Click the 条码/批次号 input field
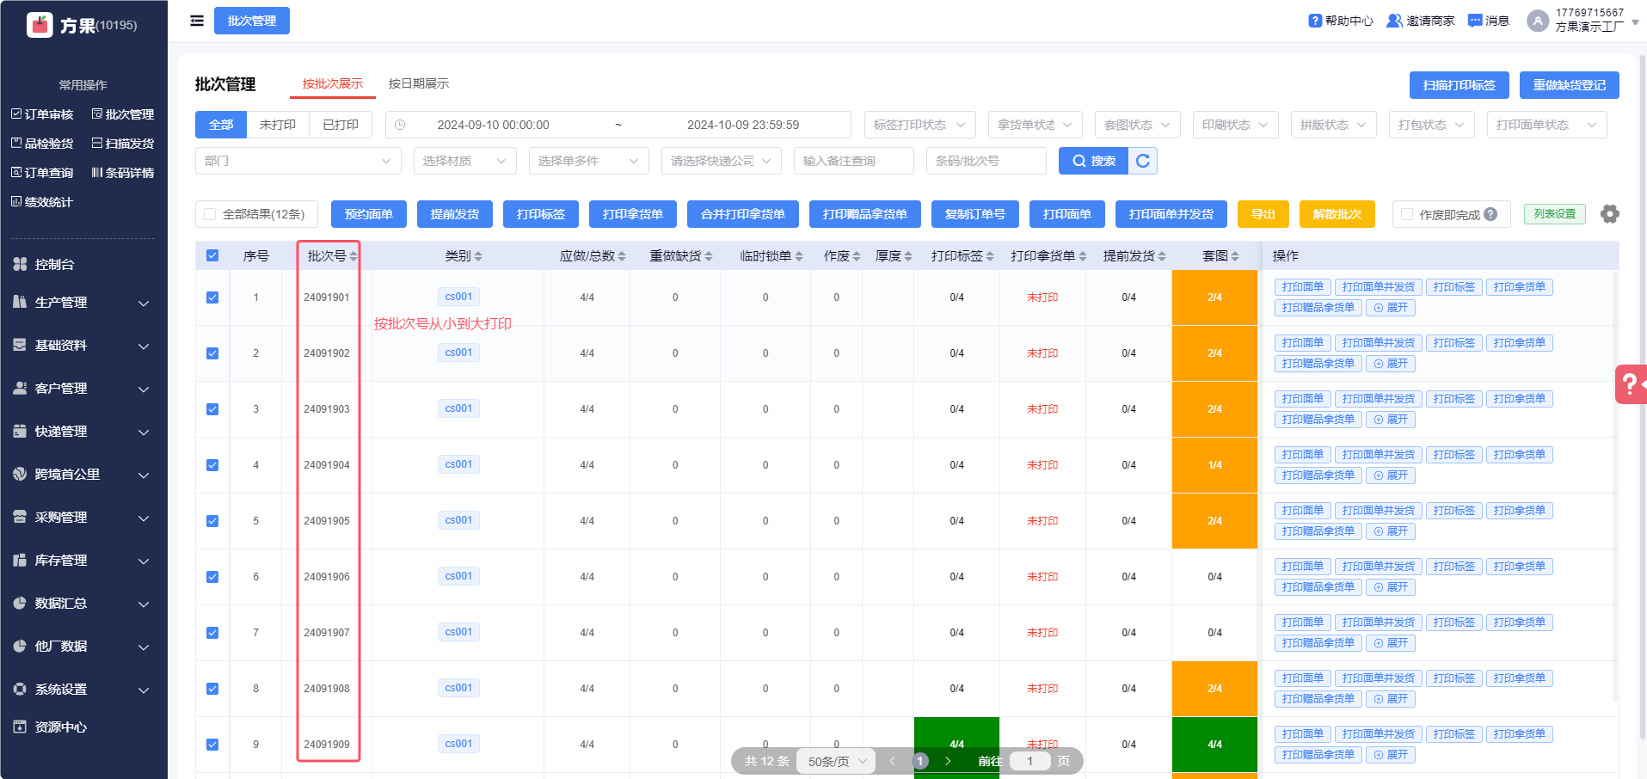Viewport: 1647px width, 779px height. [x=986, y=161]
